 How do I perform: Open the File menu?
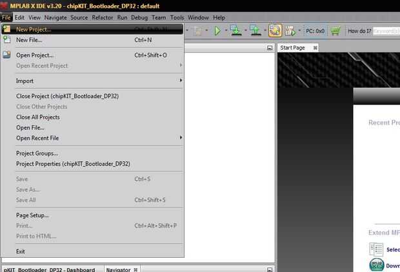click(x=6, y=17)
